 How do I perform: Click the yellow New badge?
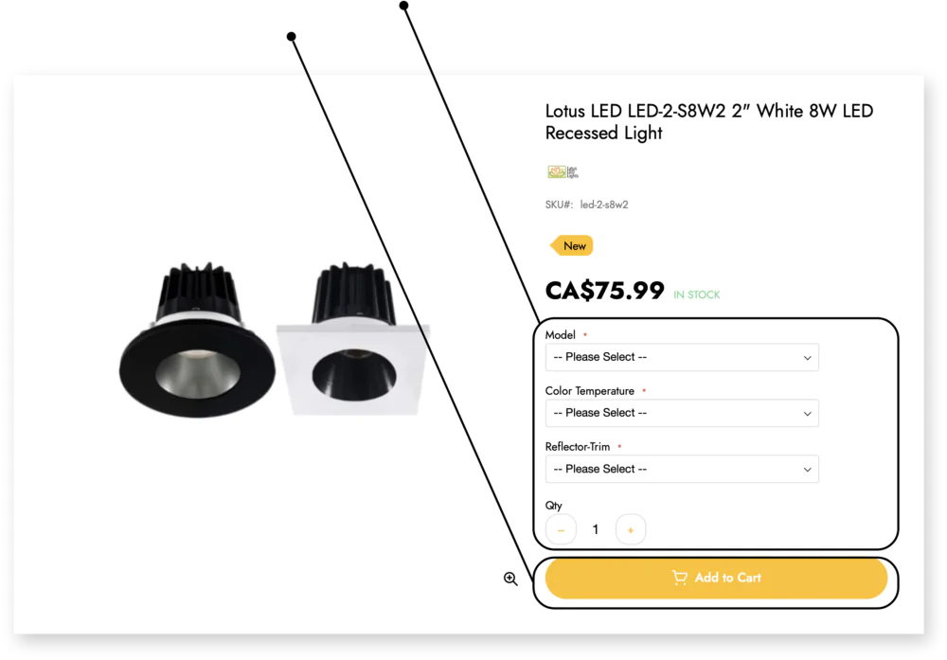572,246
